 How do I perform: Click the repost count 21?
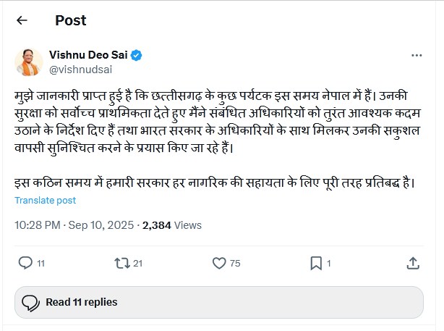pos(137,264)
